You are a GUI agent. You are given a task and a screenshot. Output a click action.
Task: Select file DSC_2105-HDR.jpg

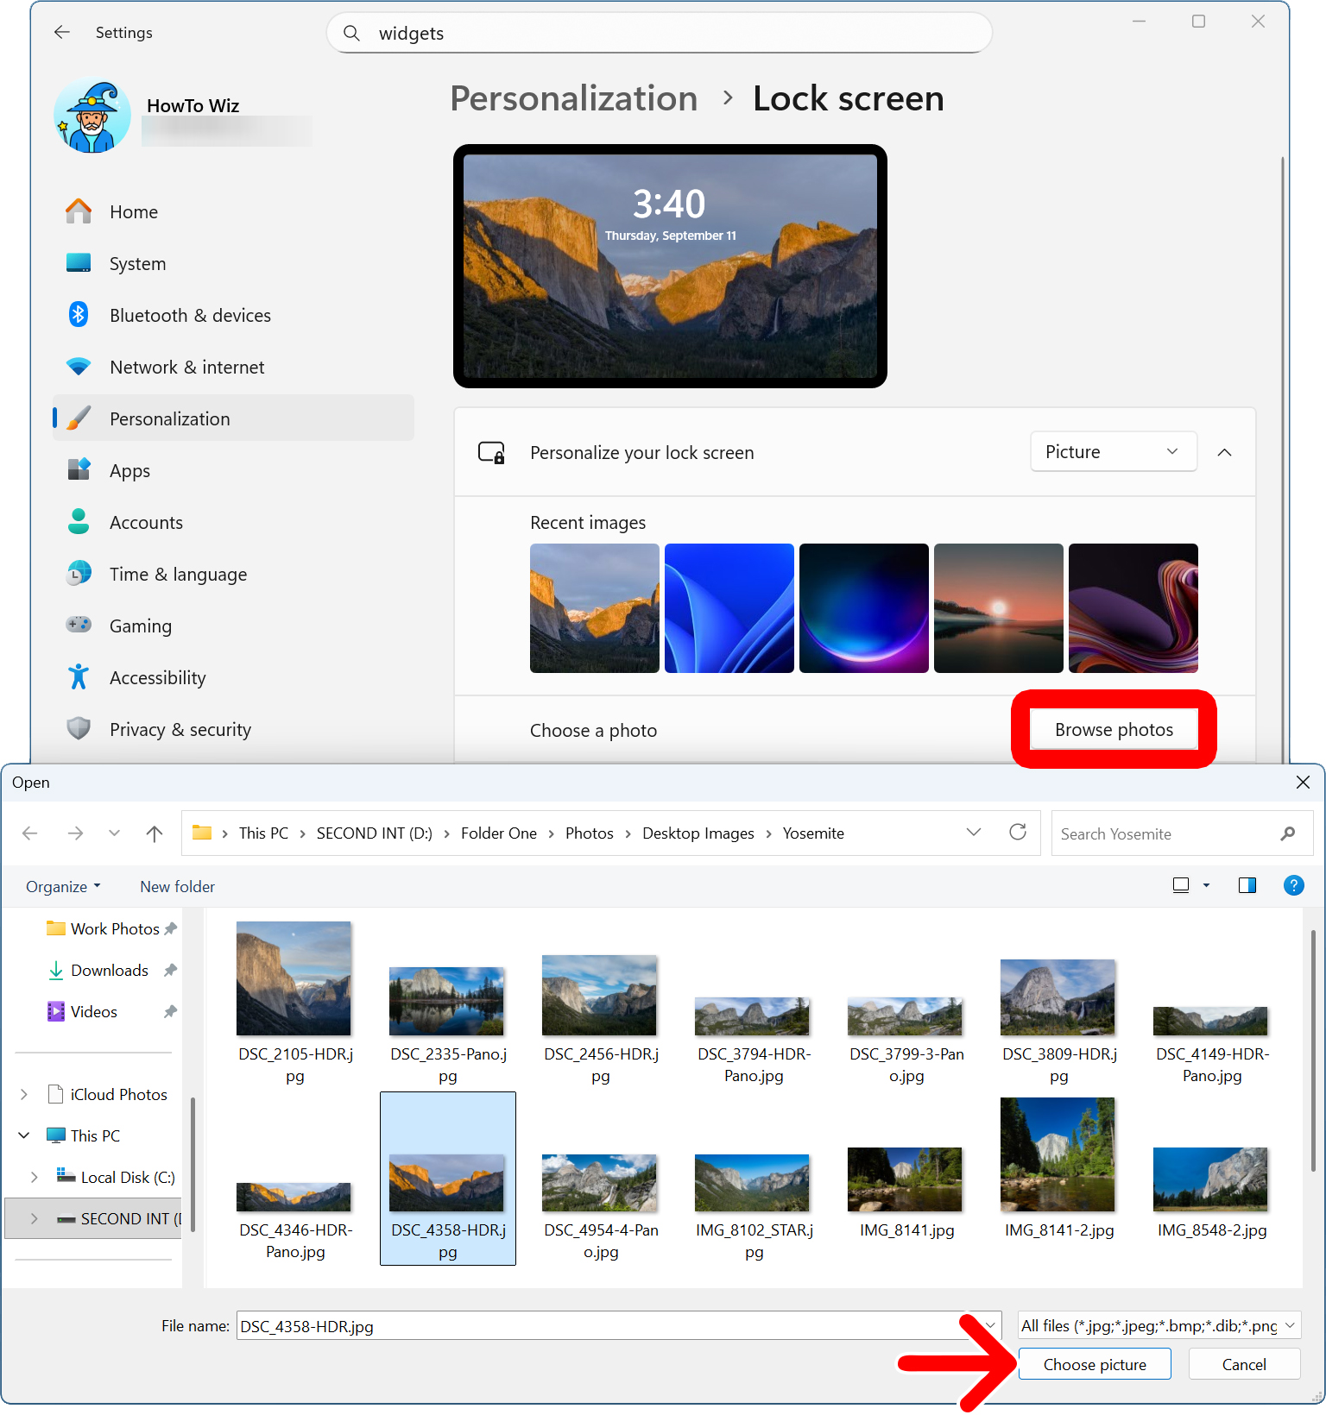tap(294, 1003)
